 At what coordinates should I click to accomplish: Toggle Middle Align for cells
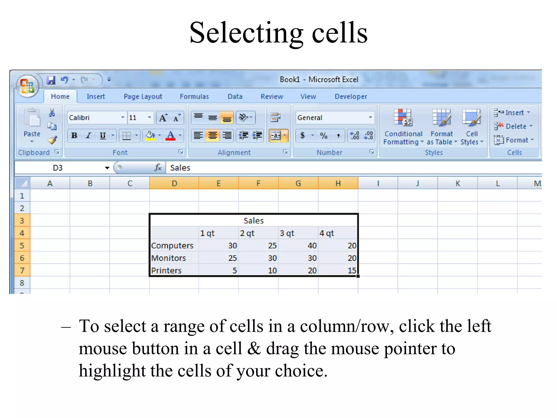[213, 118]
